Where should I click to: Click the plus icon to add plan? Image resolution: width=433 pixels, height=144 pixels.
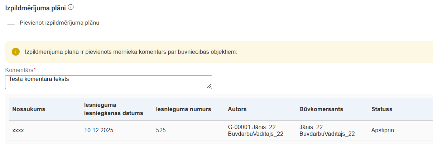11,24
